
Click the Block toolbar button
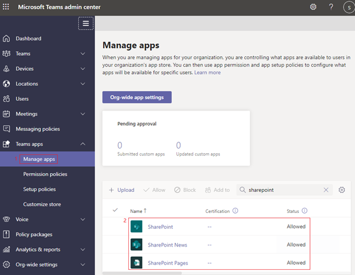click(185, 190)
